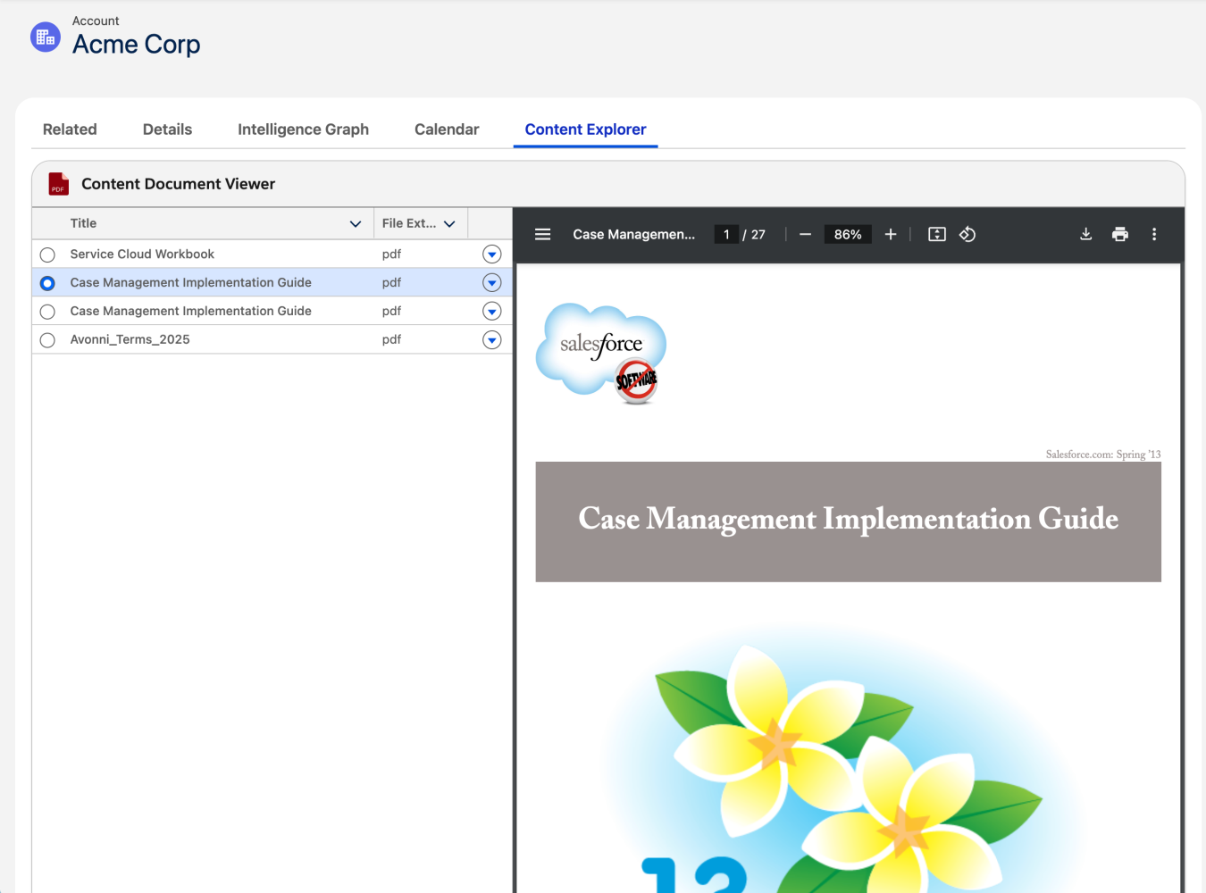Viewport: 1206px width, 893px height.
Task: Click the pdf extension in Avonni_Terms_2025 row
Action: (391, 340)
